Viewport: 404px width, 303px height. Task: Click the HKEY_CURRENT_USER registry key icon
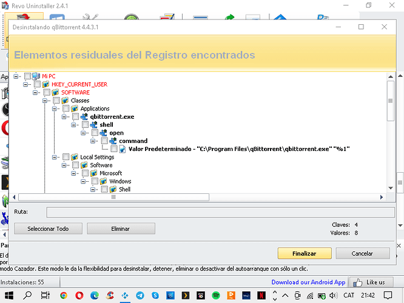(x=45, y=84)
